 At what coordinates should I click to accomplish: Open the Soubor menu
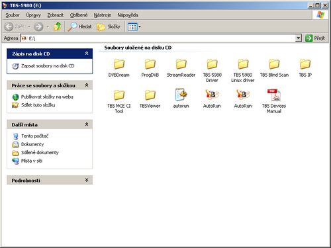click(x=13, y=15)
